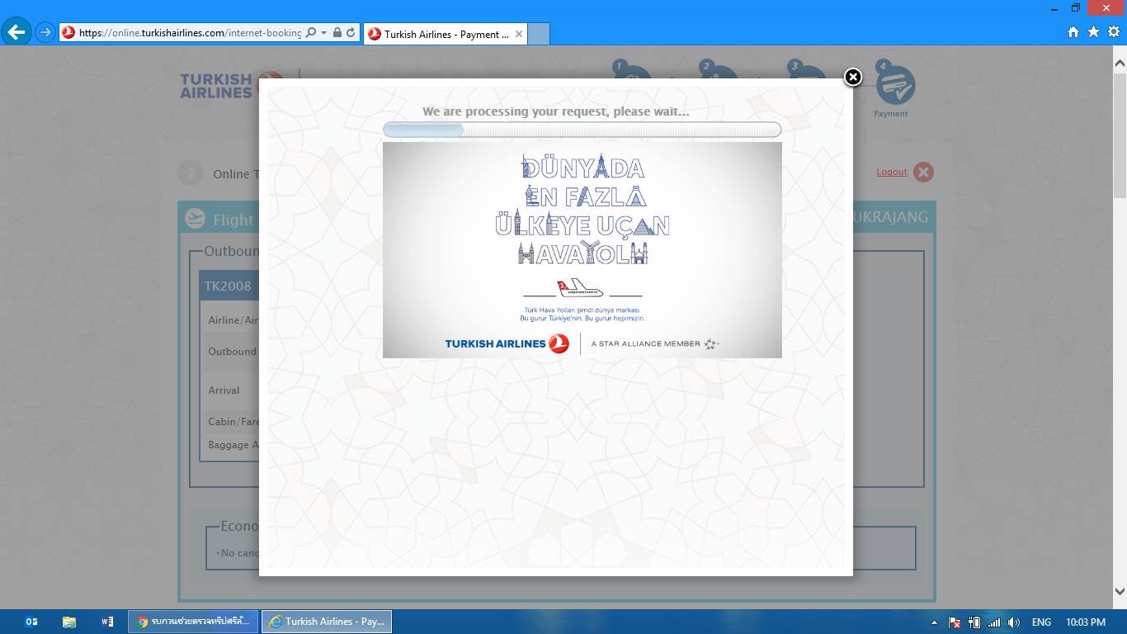This screenshot has height=634, width=1127.
Task: Select the step 1 booking icon
Action: pos(631,70)
